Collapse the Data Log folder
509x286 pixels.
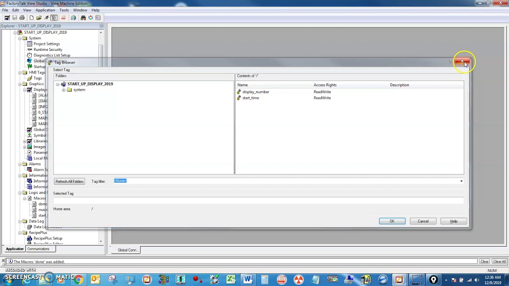[20, 221]
